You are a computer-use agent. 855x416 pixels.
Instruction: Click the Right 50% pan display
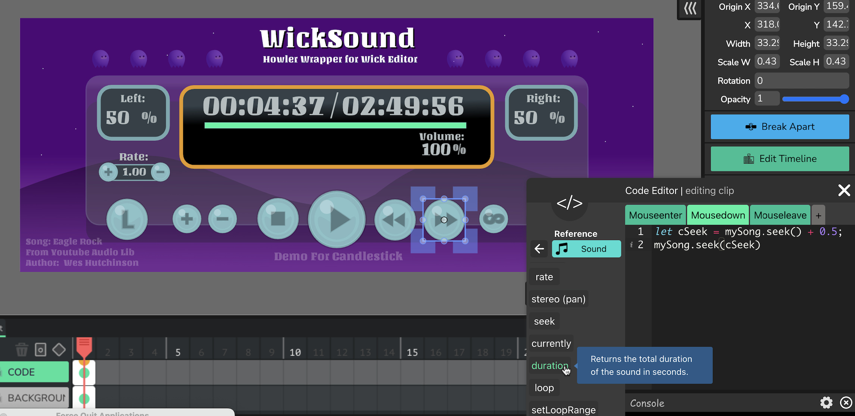541,113
